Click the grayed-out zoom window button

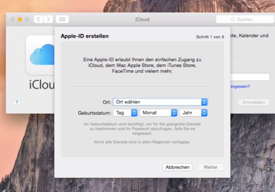pos(27,19)
